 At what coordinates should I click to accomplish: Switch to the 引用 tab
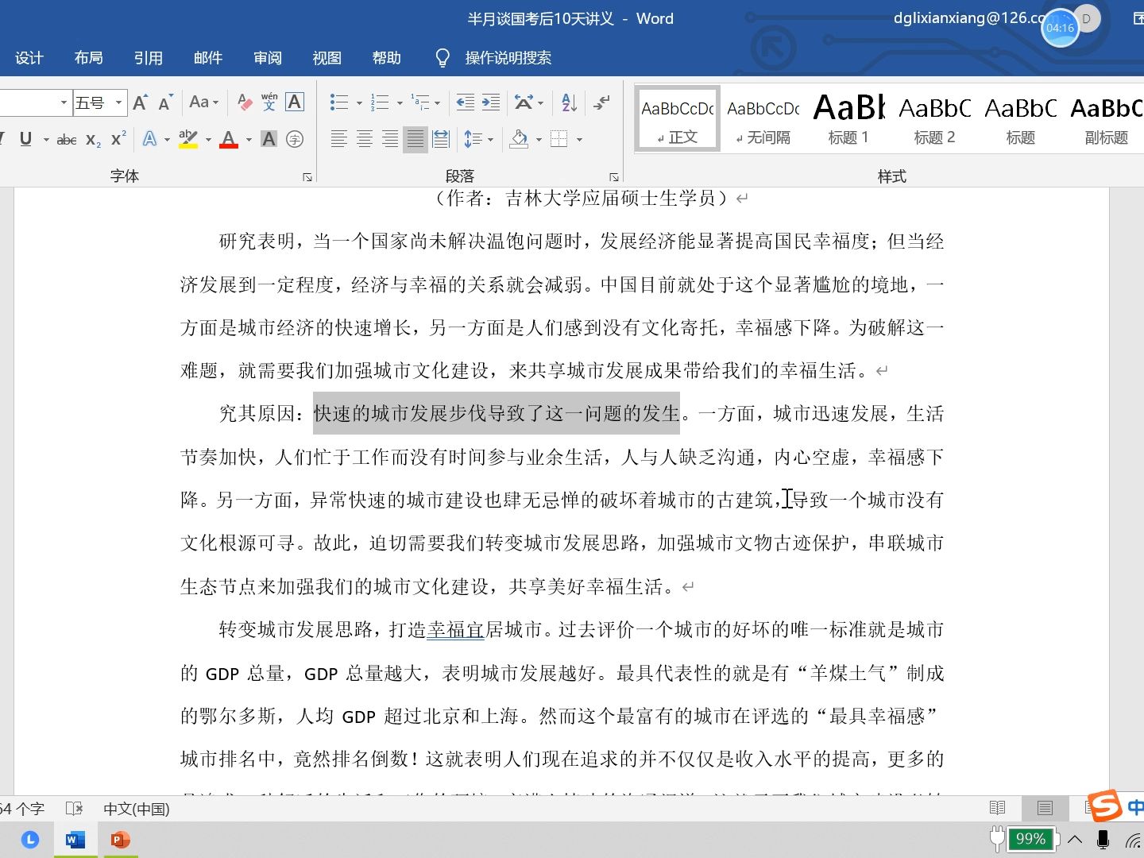pyautogui.click(x=149, y=58)
